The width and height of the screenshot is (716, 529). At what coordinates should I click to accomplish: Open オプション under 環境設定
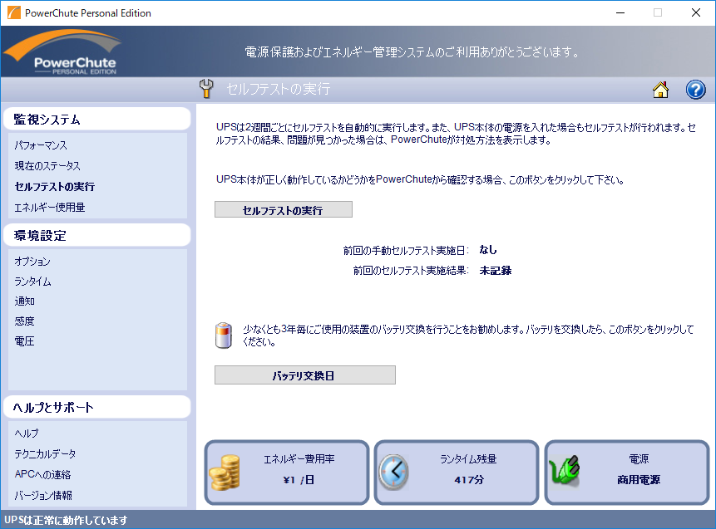pyautogui.click(x=32, y=262)
